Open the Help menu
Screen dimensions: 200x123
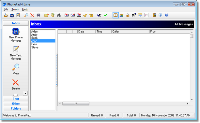(25, 9)
